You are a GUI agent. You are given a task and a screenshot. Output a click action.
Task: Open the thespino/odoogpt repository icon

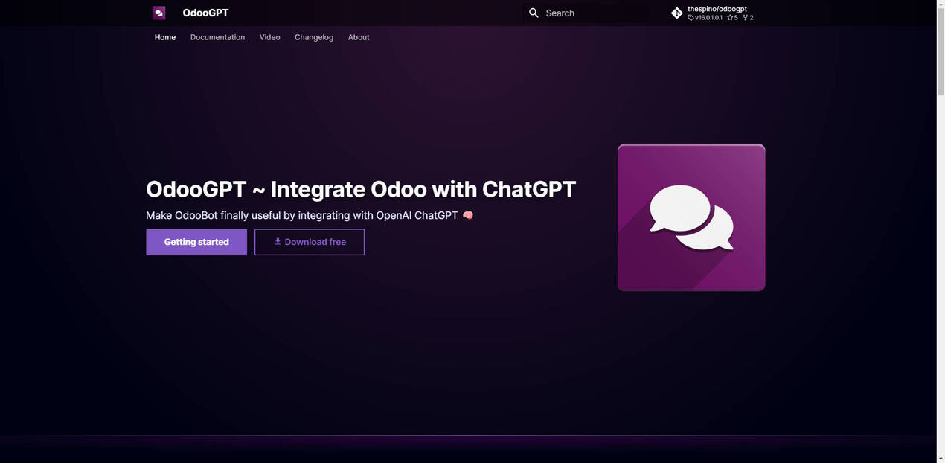[676, 13]
